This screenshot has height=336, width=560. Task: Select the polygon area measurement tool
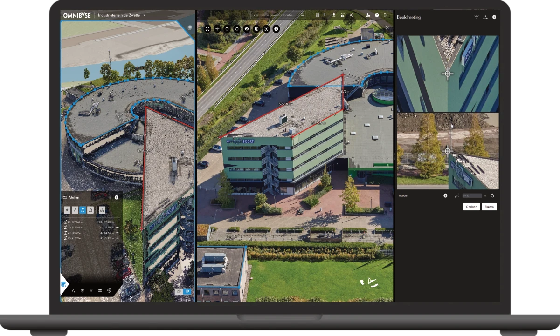[x=90, y=210]
